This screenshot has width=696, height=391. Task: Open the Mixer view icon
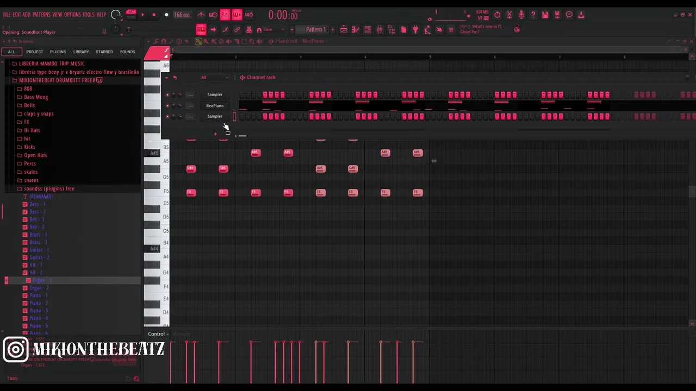(x=380, y=29)
